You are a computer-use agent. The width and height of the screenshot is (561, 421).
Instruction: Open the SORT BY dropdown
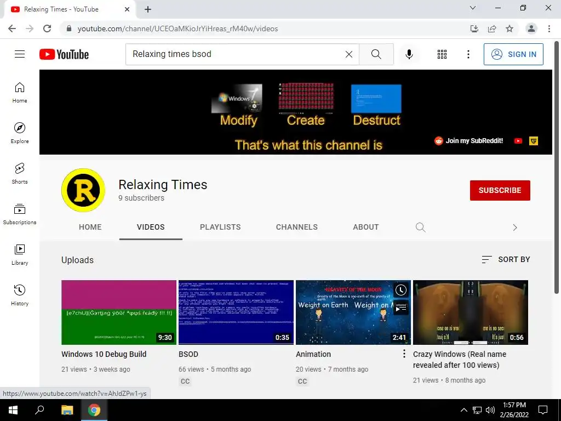506,259
